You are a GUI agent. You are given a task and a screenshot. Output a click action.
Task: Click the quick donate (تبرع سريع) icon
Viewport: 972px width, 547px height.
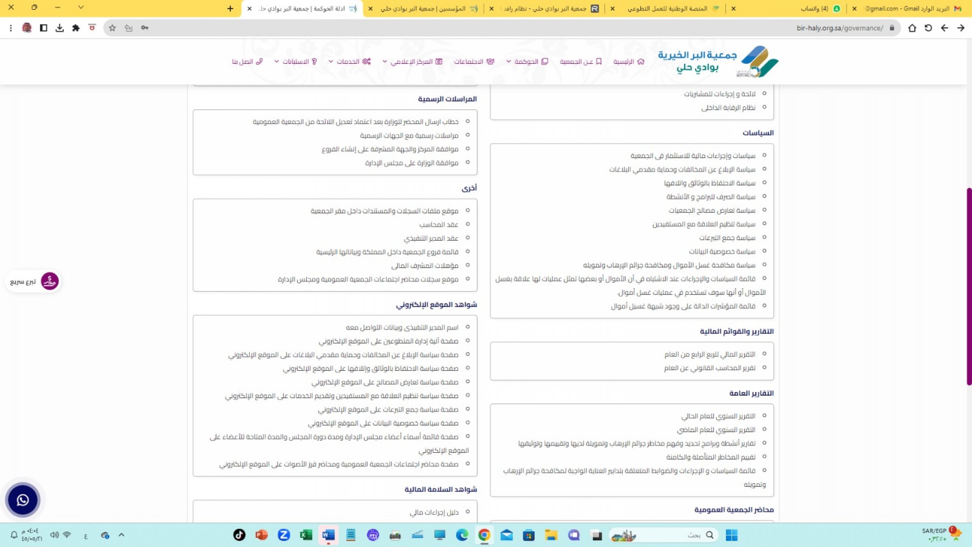pos(50,281)
